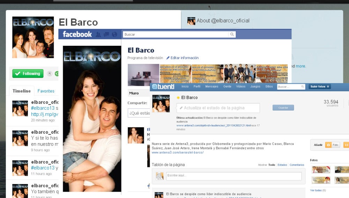Screen dimensions: 349x198
Task: Click the Tuenti logo
Action: [x=163, y=87]
